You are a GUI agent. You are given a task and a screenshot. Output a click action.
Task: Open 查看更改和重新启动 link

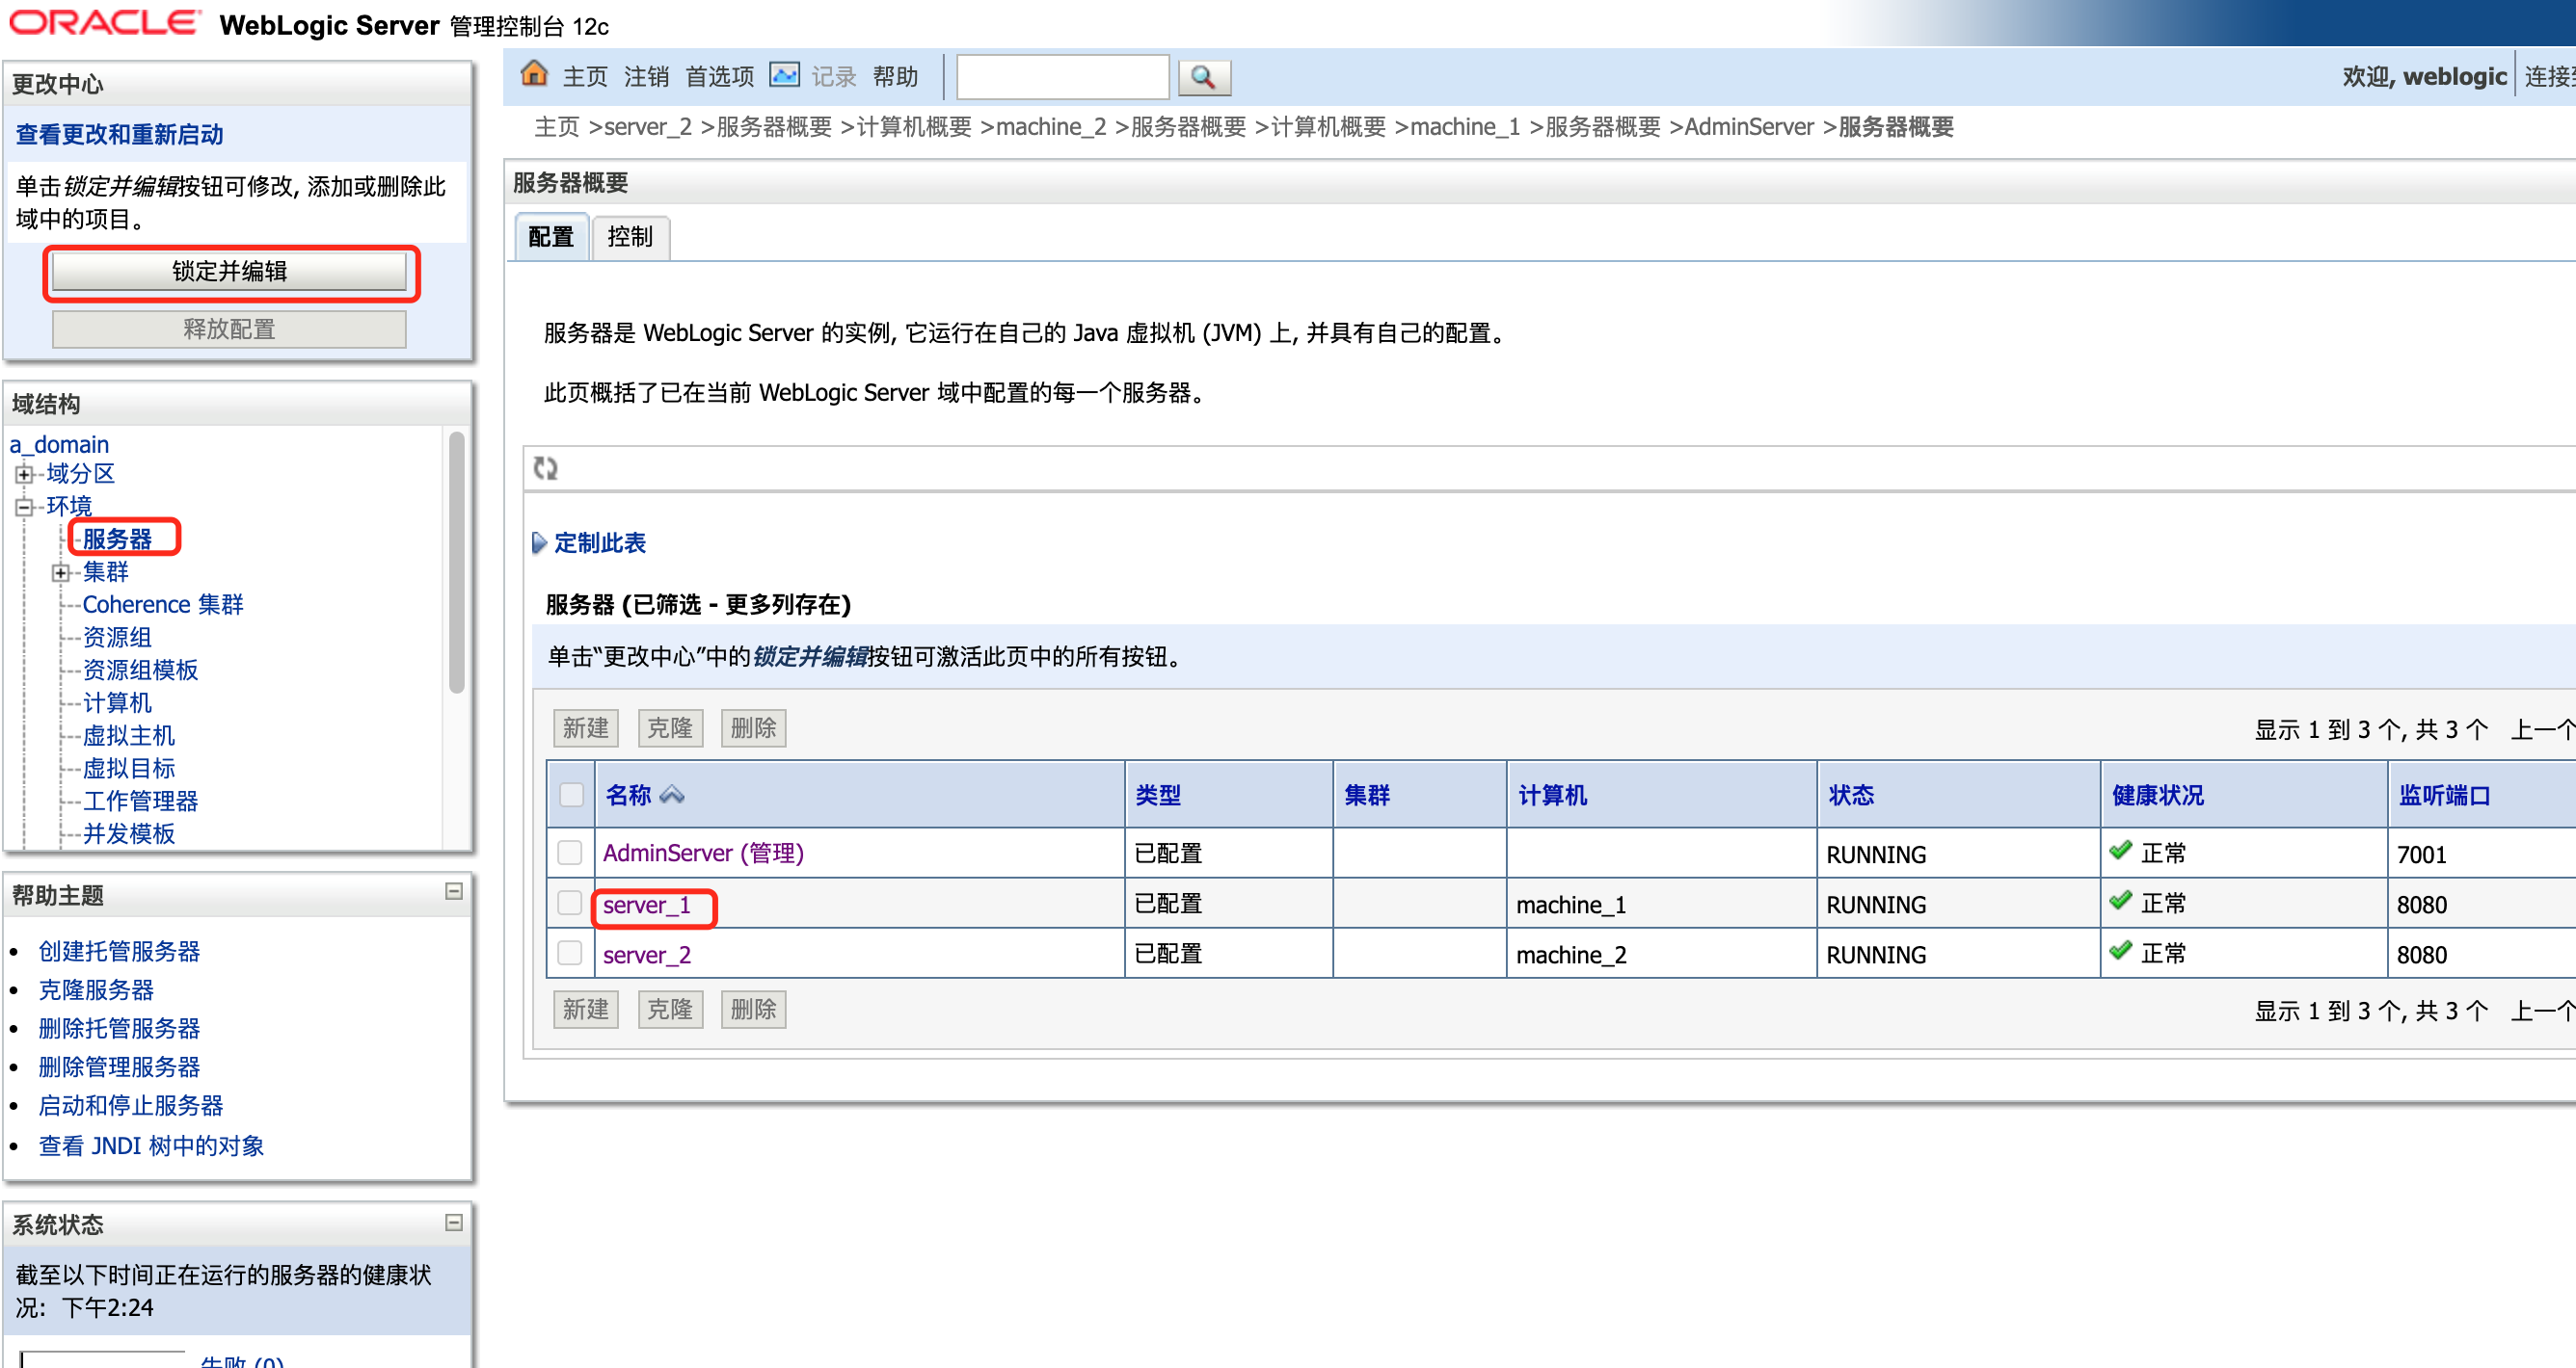tap(120, 134)
